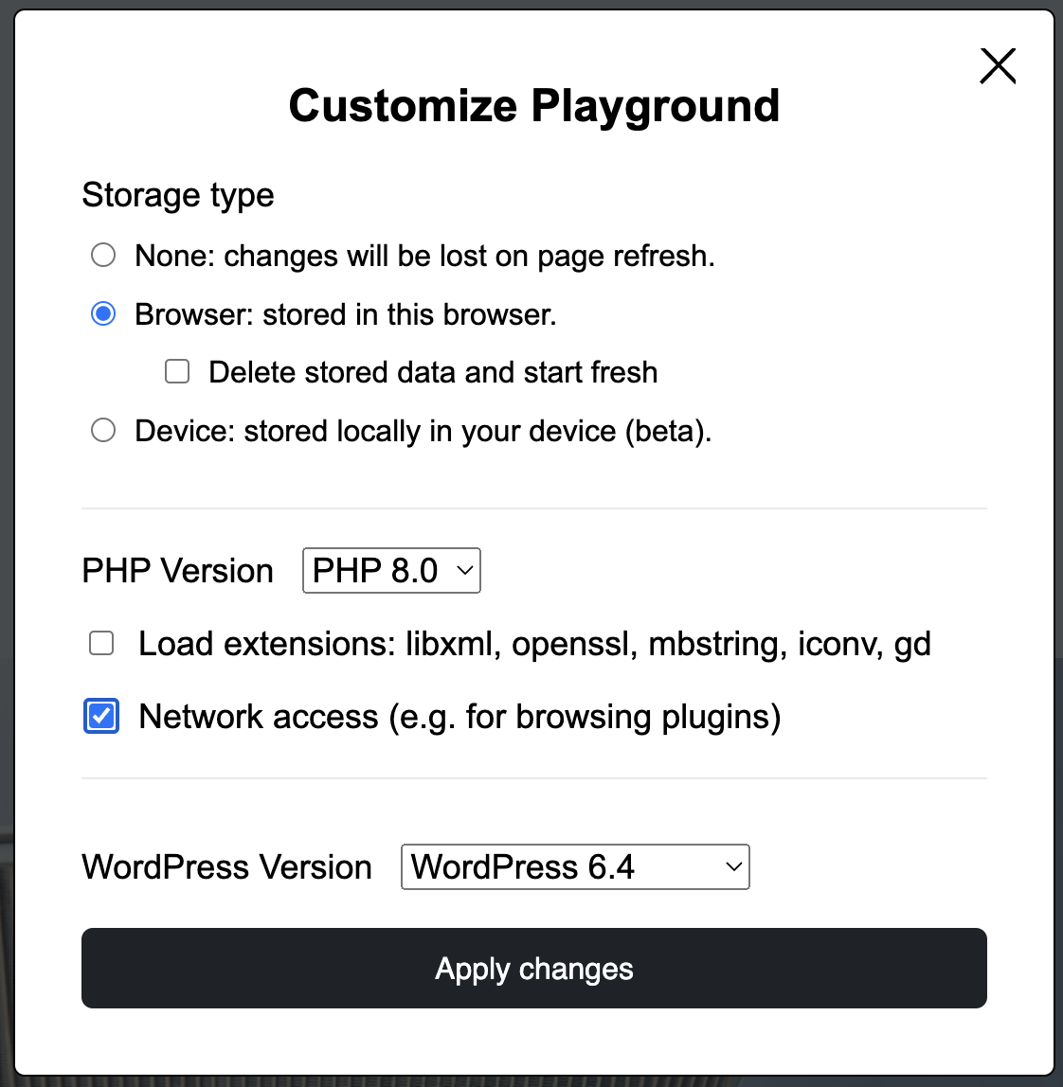The width and height of the screenshot is (1063, 1087).
Task: Click the 'Network access (e.g. for browsing plugins)' text
Action: point(460,717)
